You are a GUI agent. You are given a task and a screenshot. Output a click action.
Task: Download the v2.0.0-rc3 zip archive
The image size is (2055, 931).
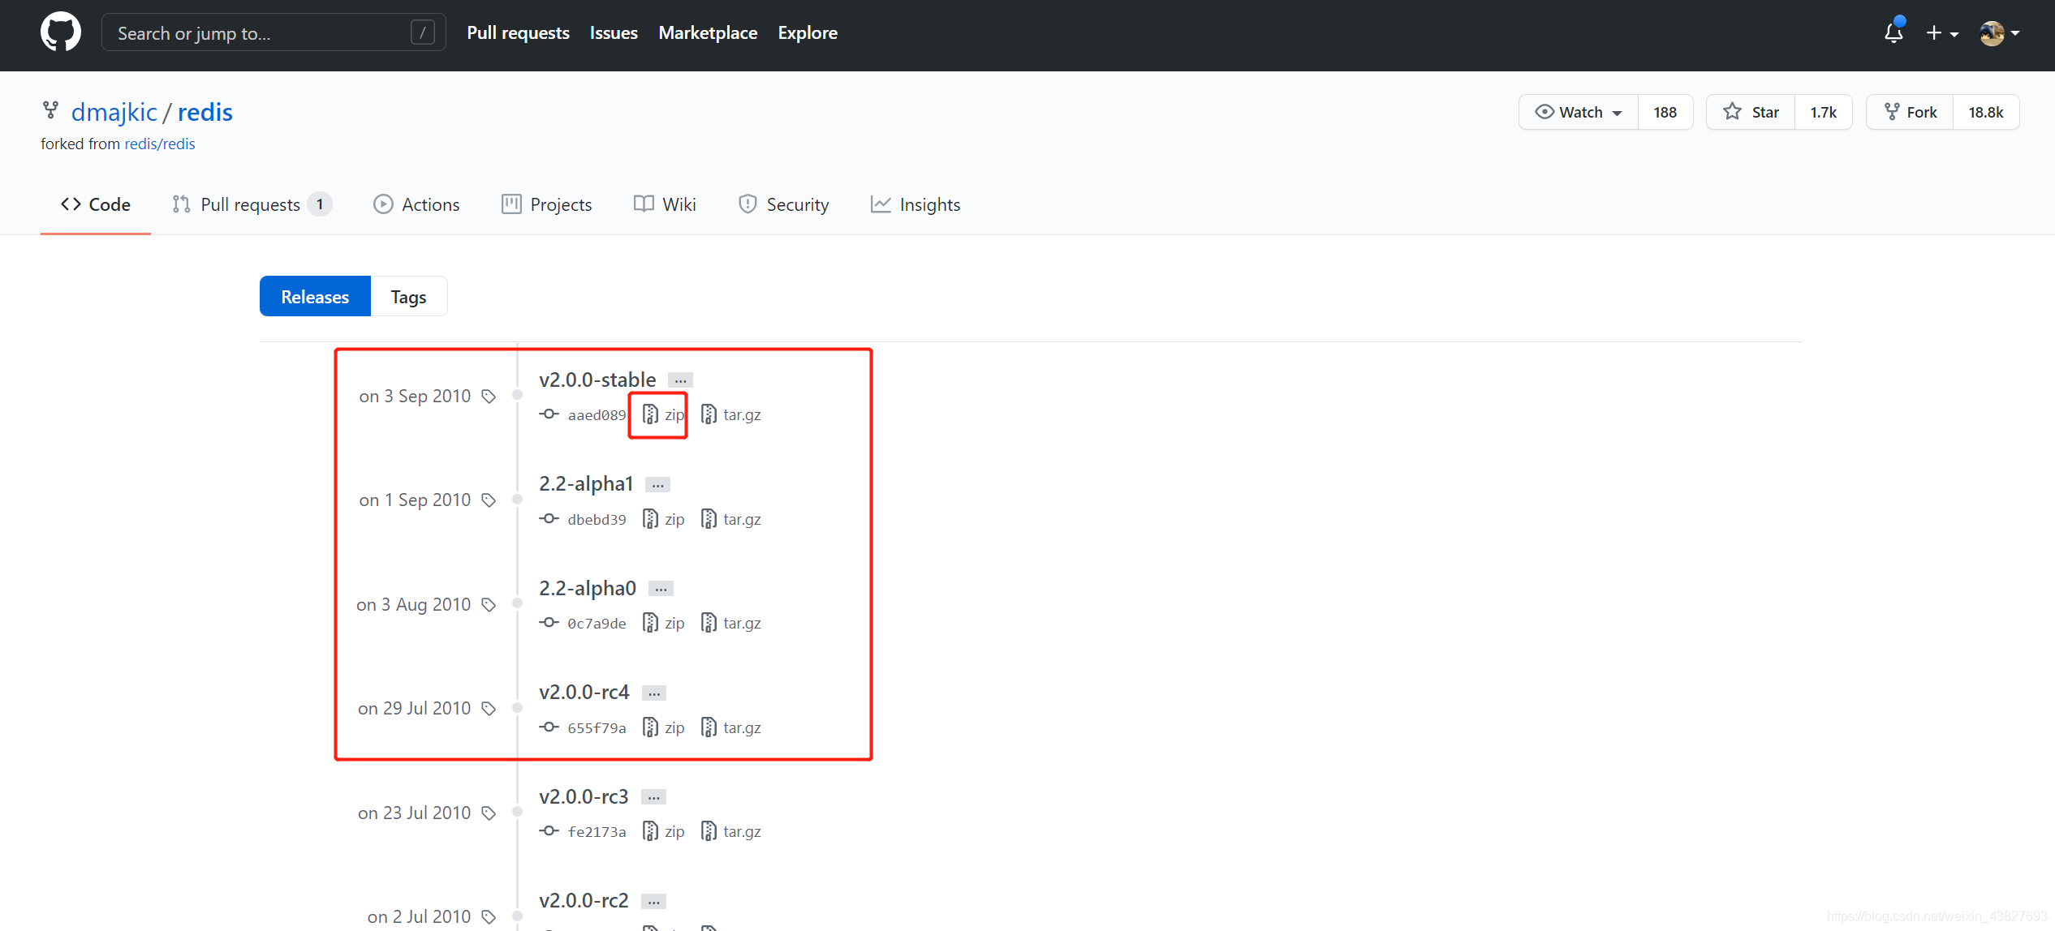point(664,831)
